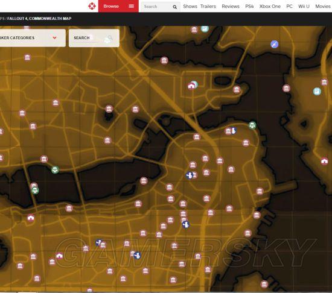Open the Trailers navigation item
Screen dimensions: 332x293
pos(208,7)
